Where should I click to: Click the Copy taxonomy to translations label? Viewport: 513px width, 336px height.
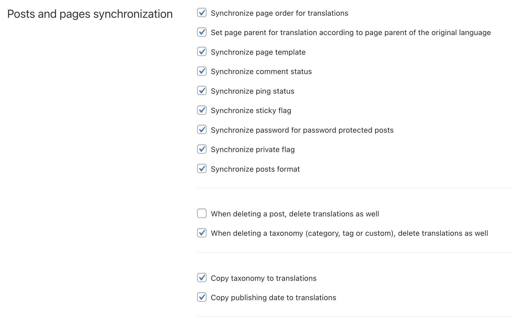tap(264, 278)
